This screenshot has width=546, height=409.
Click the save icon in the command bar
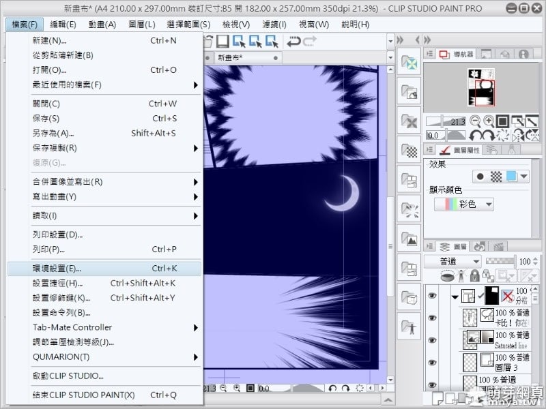[x=222, y=42]
